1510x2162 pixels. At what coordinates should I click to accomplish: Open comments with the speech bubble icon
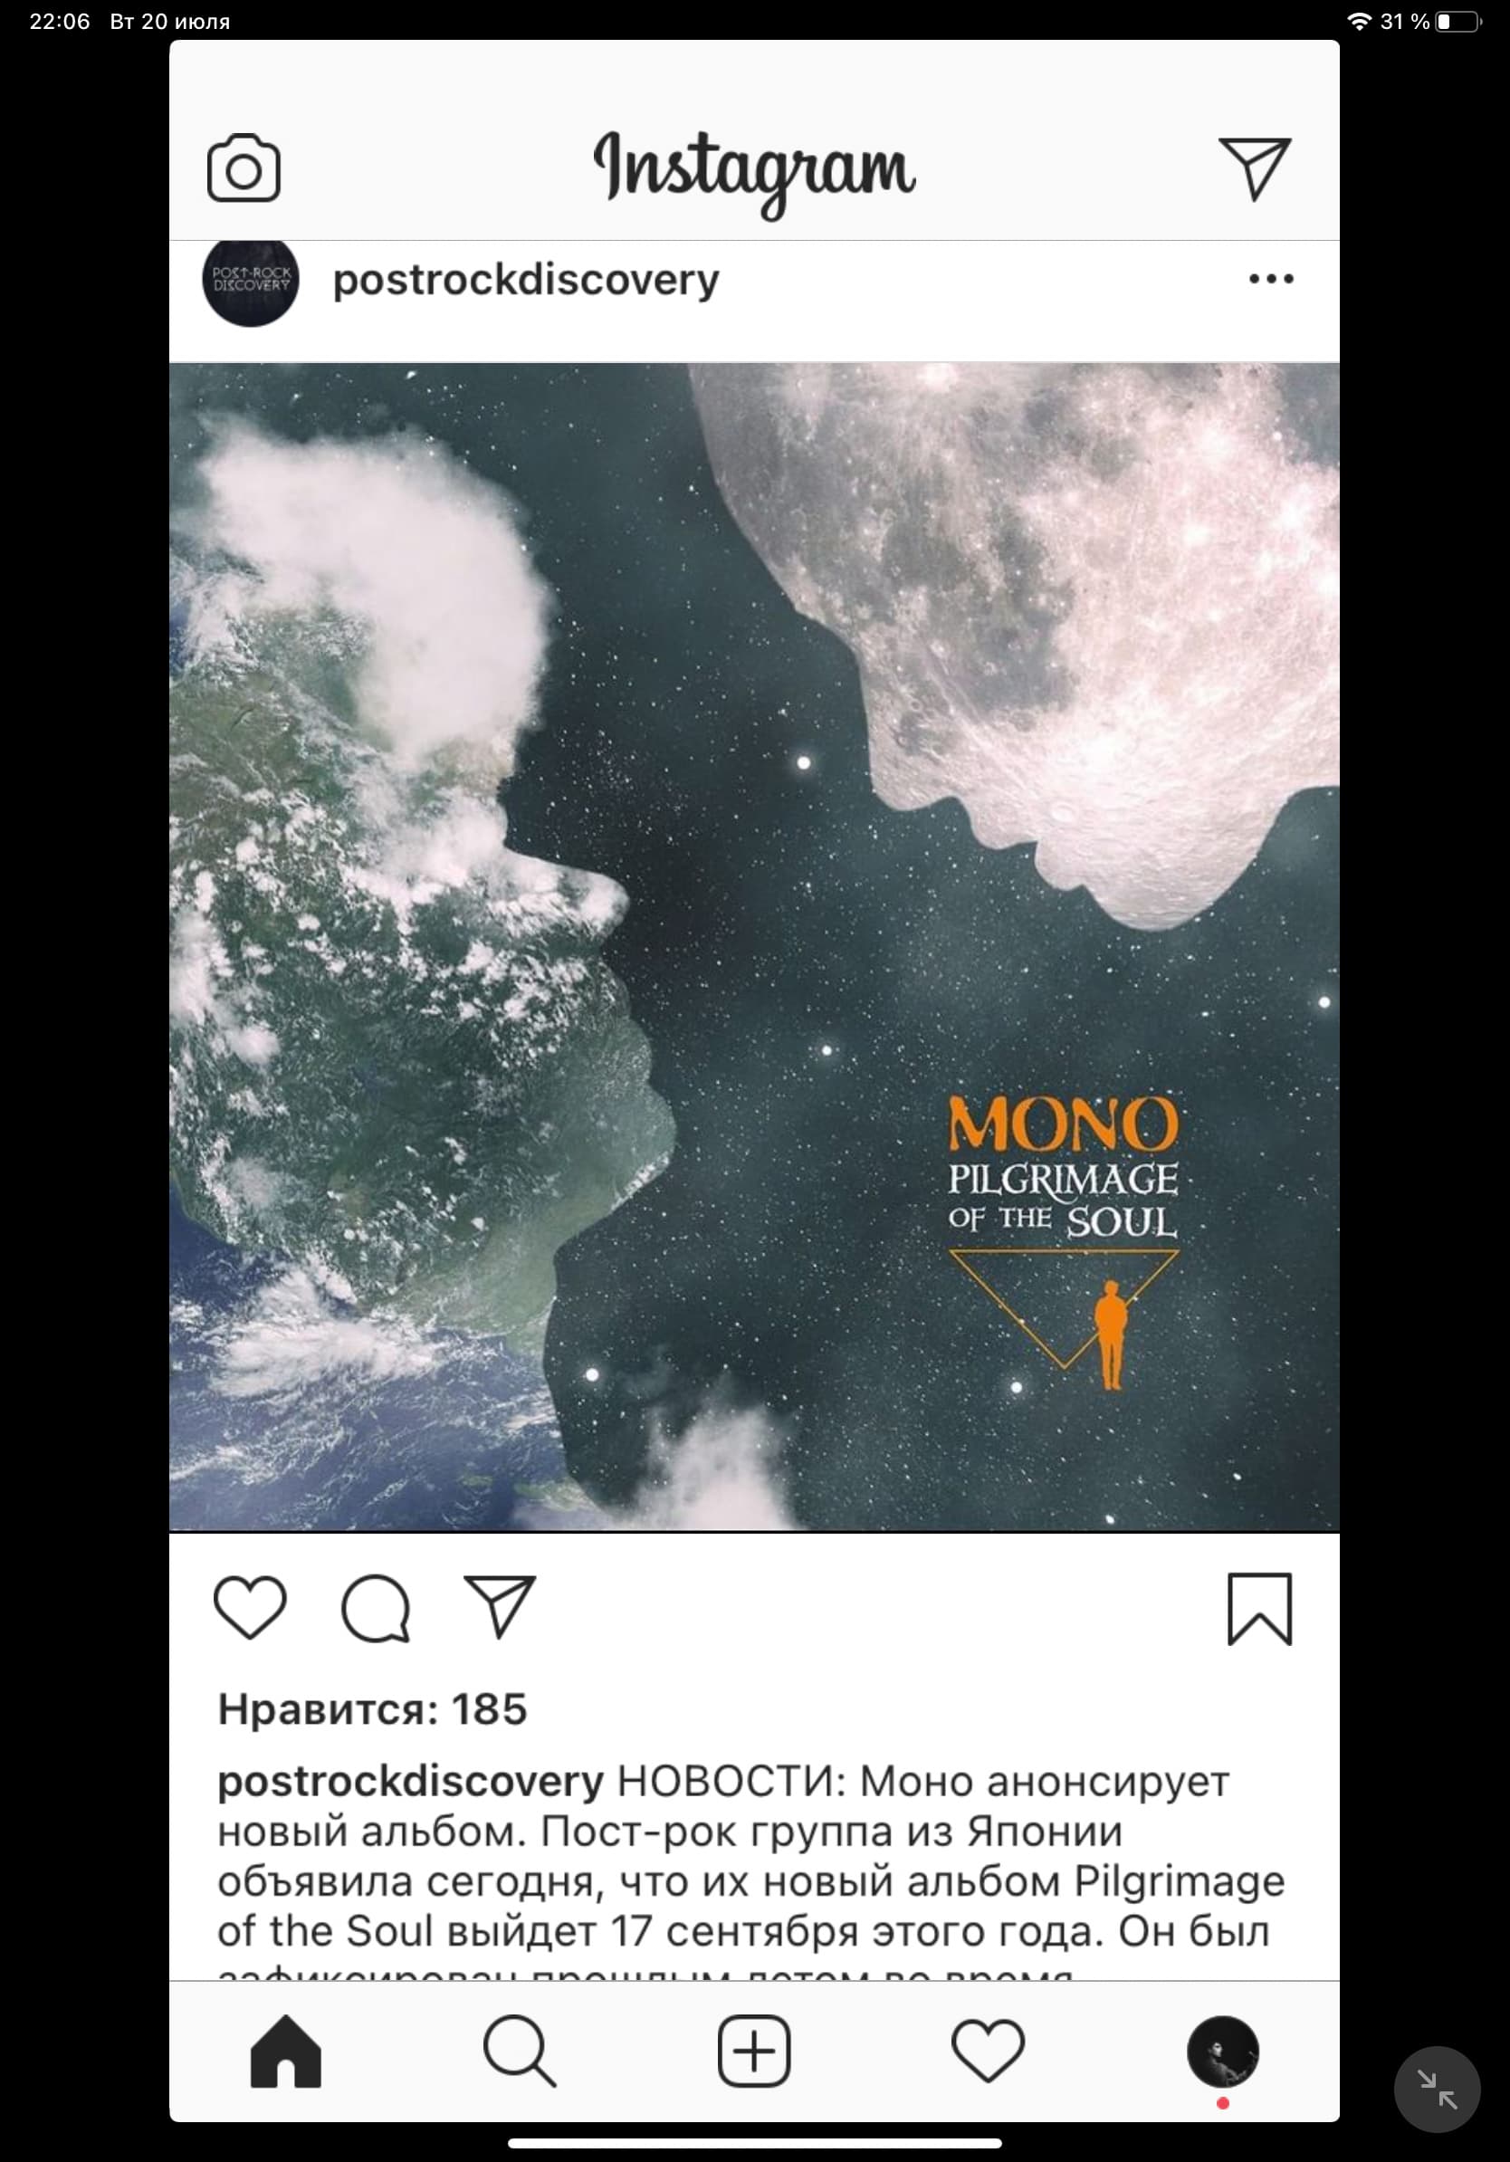point(376,1608)
